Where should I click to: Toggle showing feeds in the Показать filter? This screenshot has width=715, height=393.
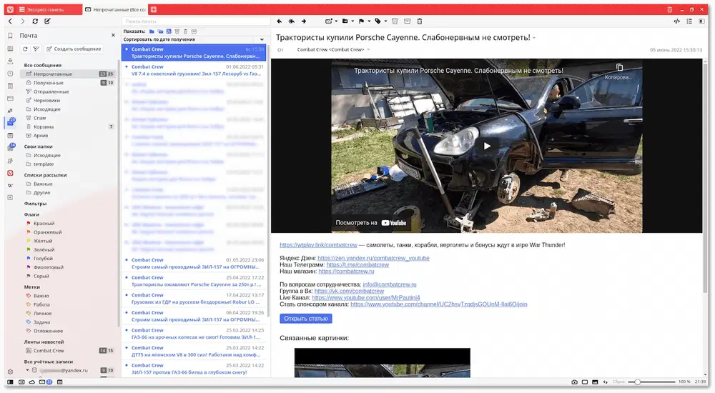(169, 31)
